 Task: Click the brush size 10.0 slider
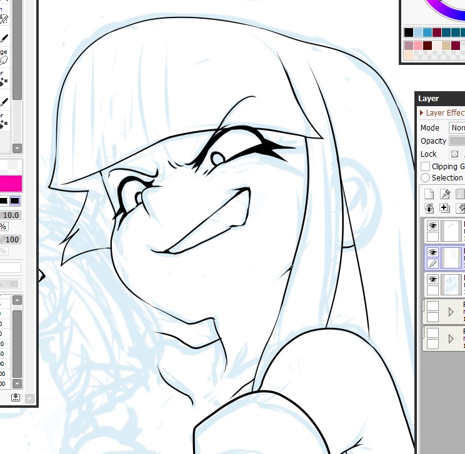coord(10,215)
